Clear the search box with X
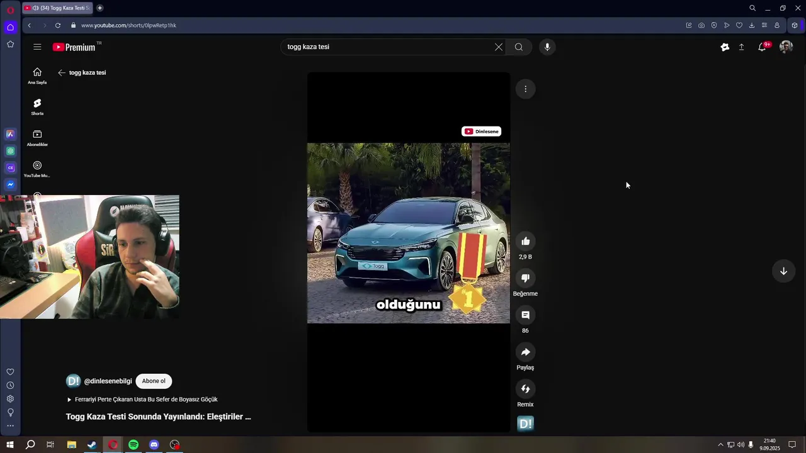 click(499, 47)
